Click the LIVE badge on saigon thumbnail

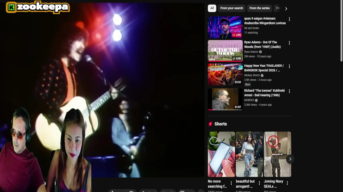click(x=237, y=35)
